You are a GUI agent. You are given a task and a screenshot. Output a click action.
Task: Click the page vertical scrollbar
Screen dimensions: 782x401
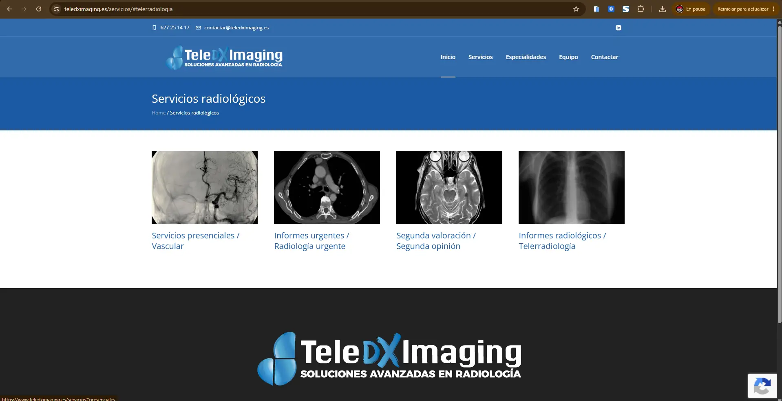(x=779, y=175)
